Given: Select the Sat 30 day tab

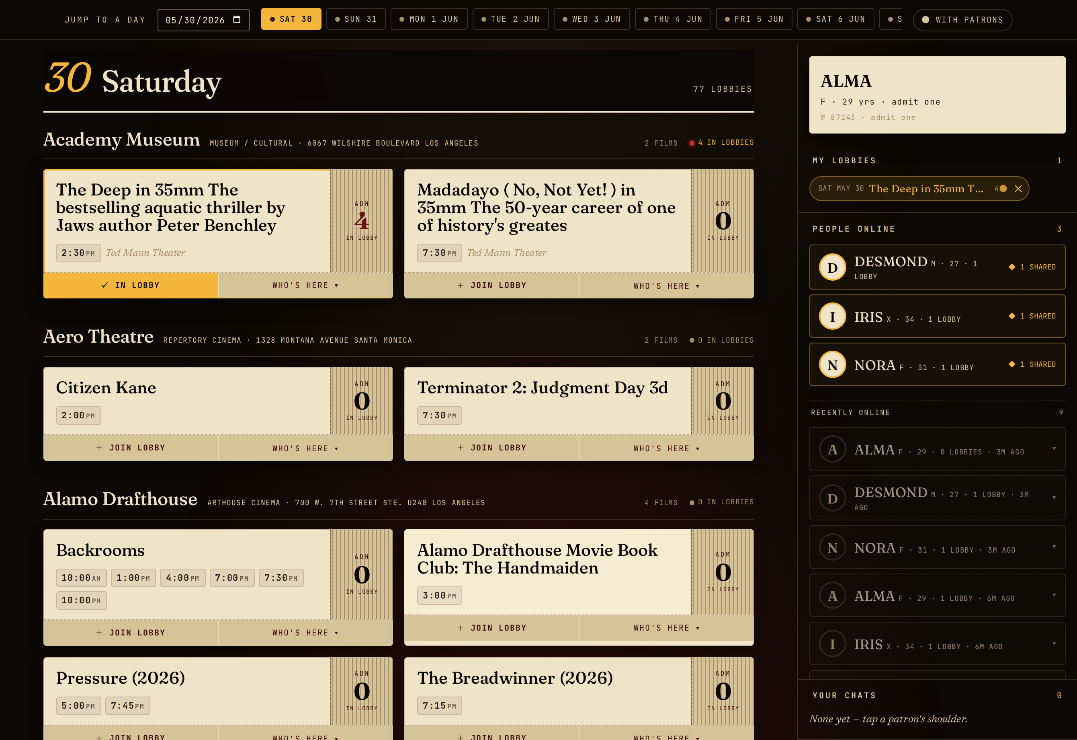Looking at the screenshot, I should click(x=291, y=19).
